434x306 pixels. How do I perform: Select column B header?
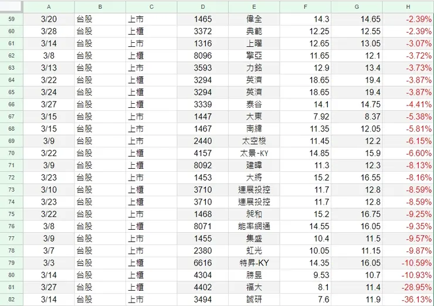(x=100, y=7)
